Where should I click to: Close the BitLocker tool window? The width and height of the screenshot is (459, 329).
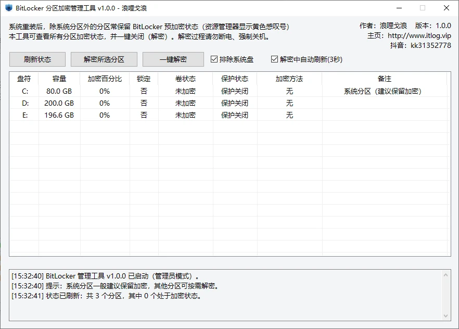(447, 8)
